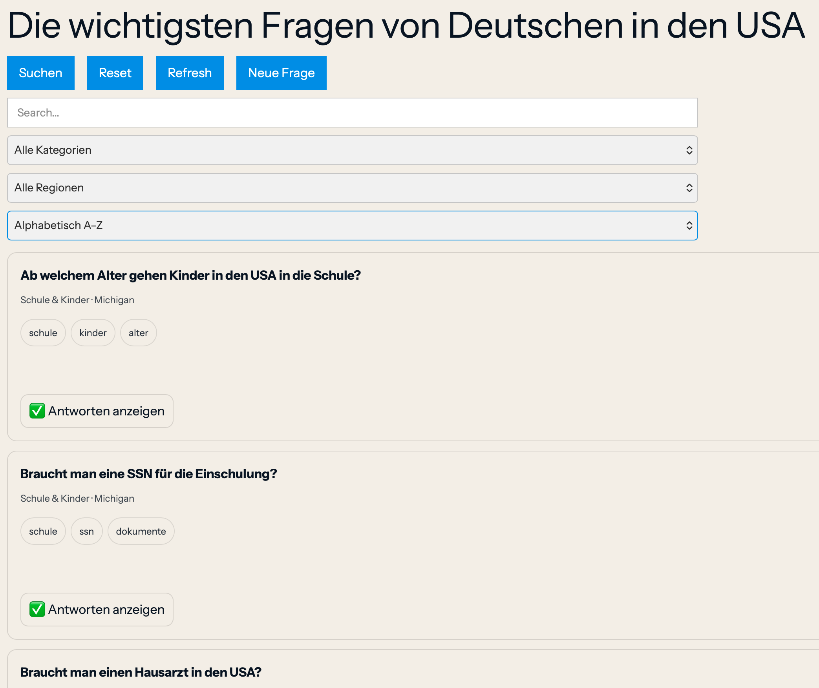819x688 pixels.
Task: Click the chevron icon on Alle Regionen selector
Action: [689, 187]
